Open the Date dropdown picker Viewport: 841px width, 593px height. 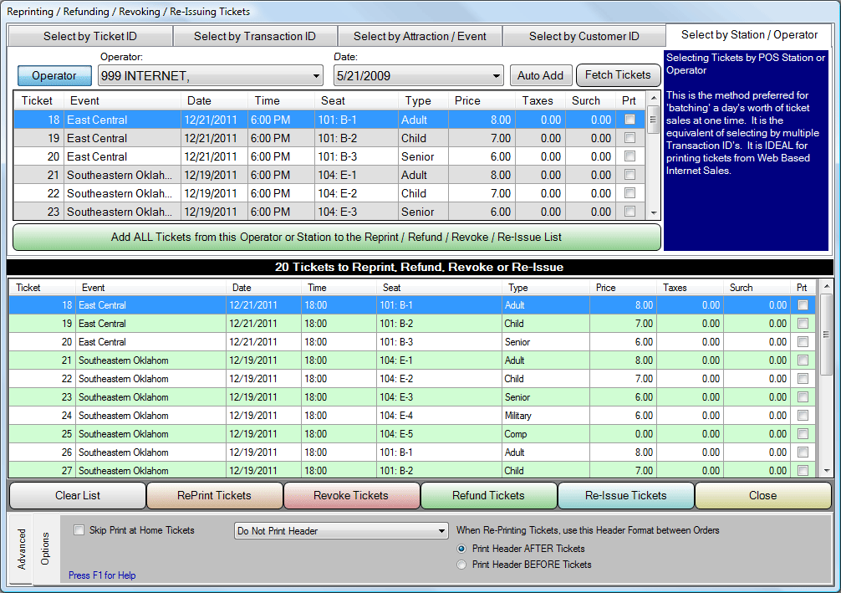pos(497,76)
